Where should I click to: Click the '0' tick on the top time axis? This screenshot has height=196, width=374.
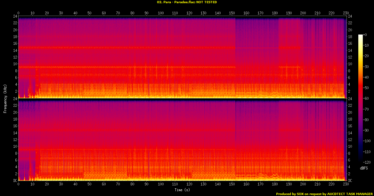(19, 13)
